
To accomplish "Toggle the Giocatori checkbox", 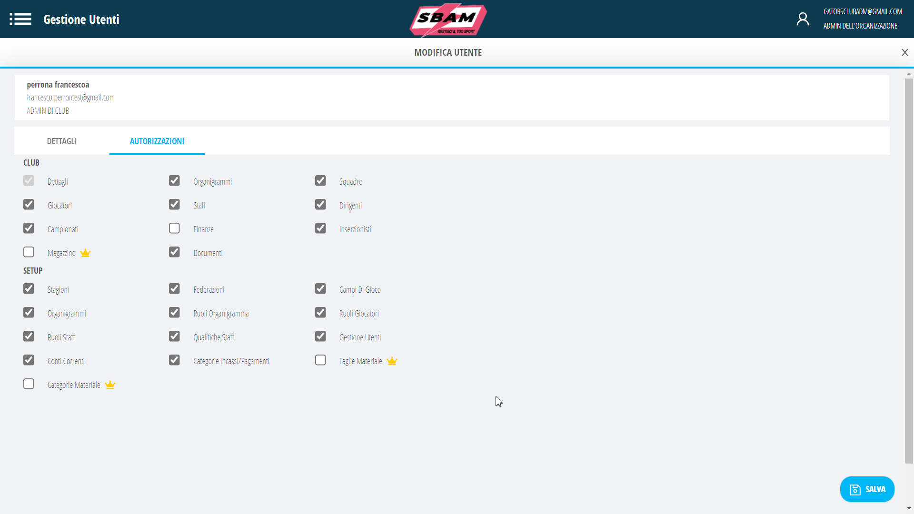I will 29,205.
